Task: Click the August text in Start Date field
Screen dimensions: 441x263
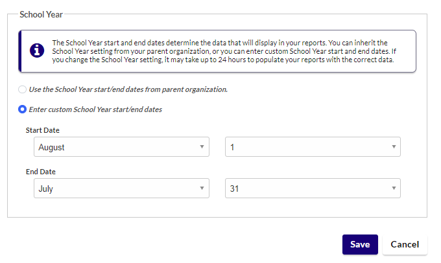Action: (51, 147)
